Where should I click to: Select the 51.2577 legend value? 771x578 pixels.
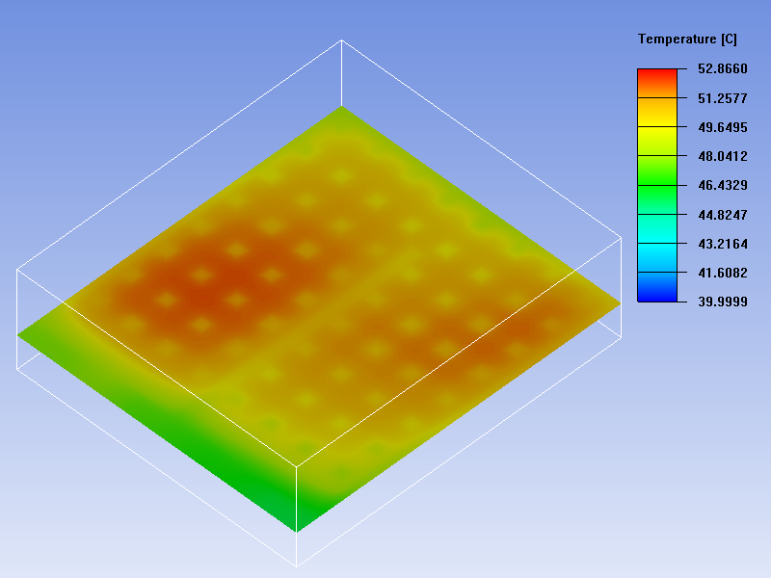point(722,98)
